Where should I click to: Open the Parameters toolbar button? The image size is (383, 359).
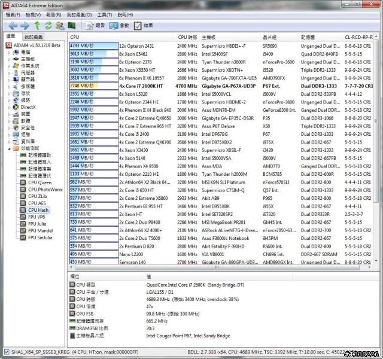[119, 25]
